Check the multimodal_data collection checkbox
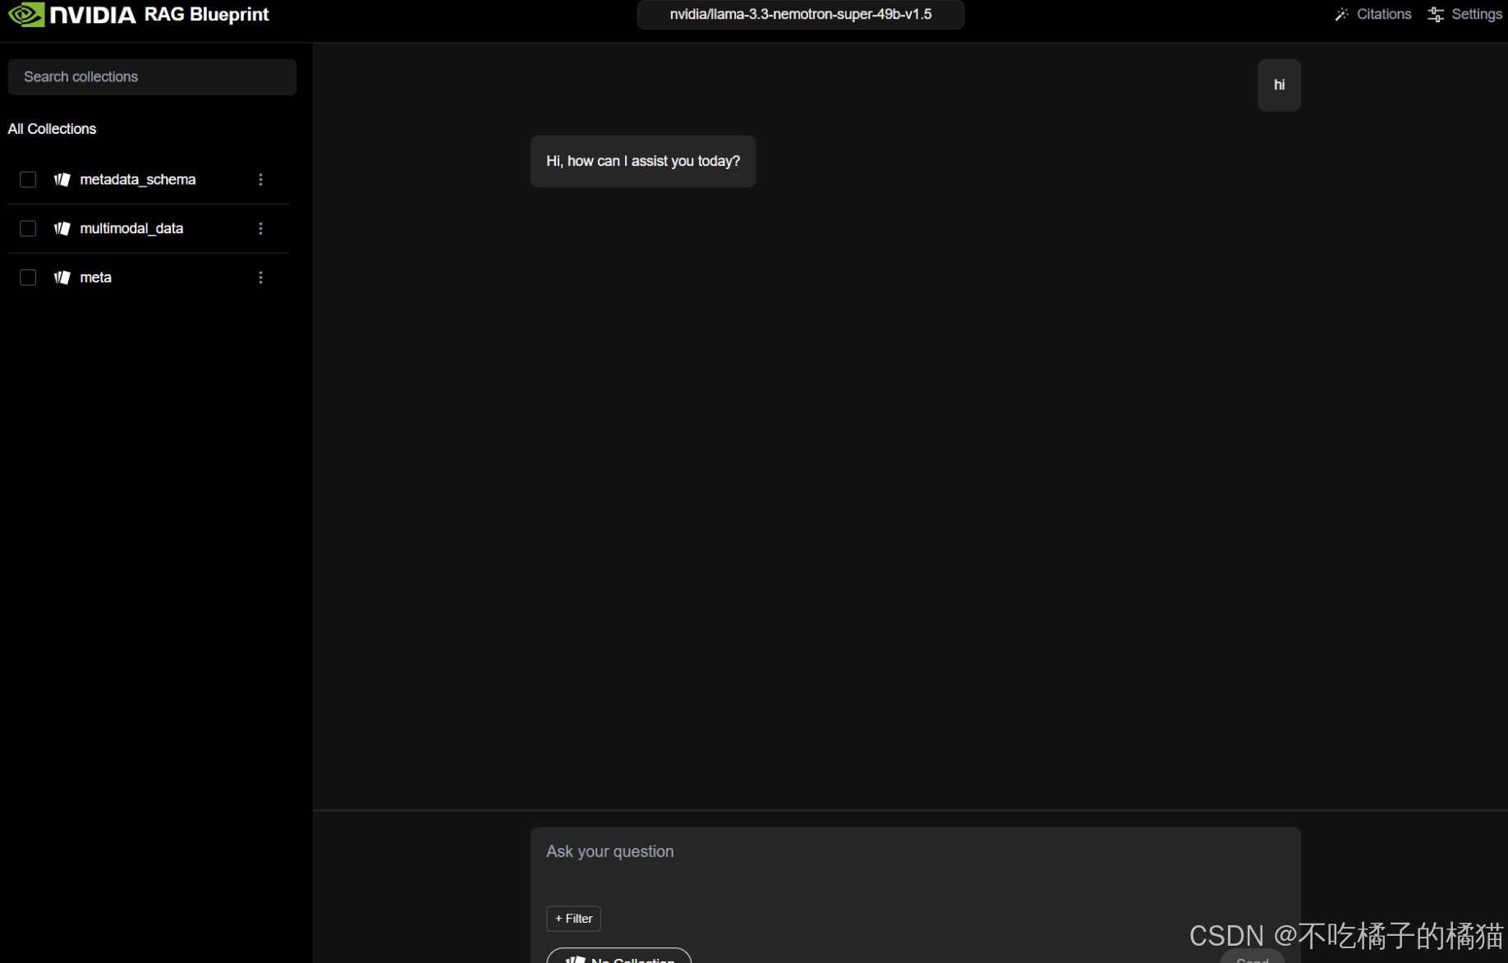 click(x=28, y=229)
